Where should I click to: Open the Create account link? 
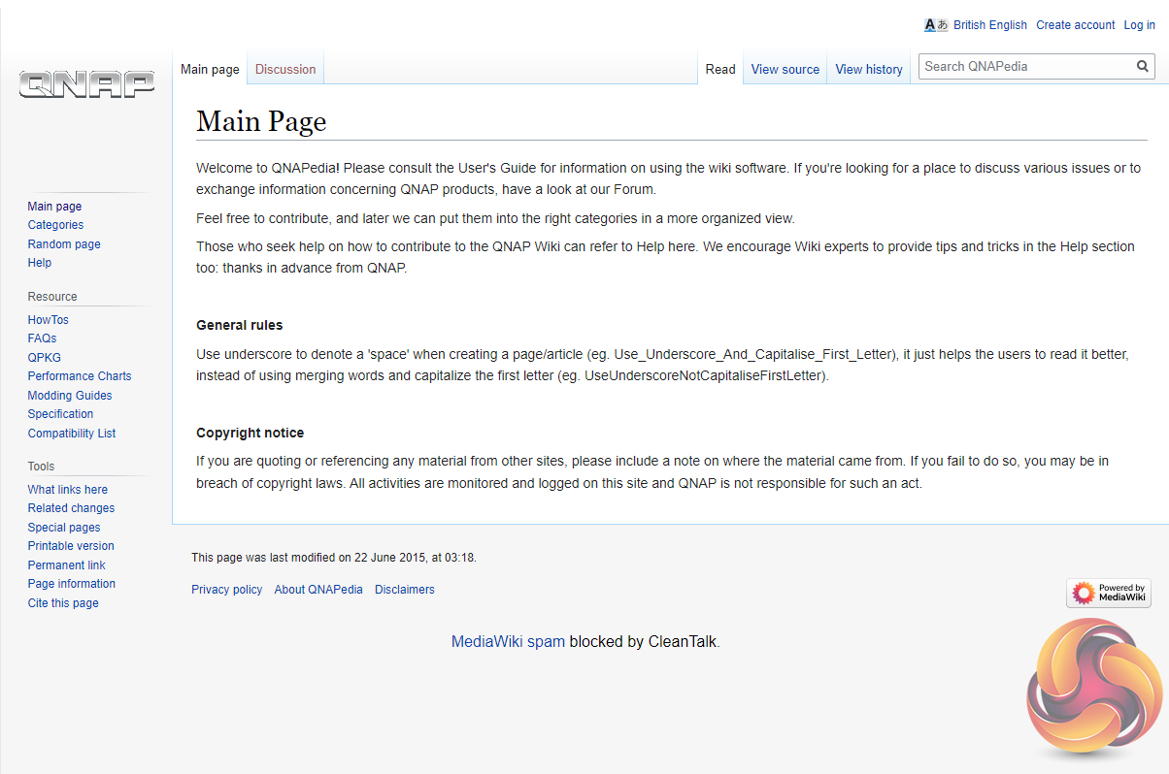click(1075, 25)
